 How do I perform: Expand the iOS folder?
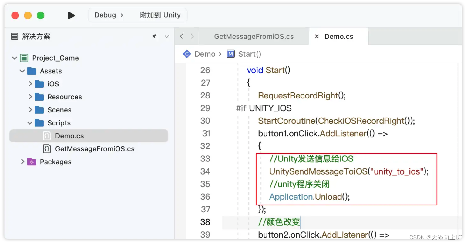(x=30, y=84)
